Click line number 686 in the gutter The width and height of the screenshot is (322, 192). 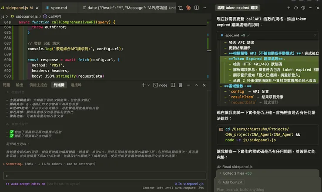point(7,38)
